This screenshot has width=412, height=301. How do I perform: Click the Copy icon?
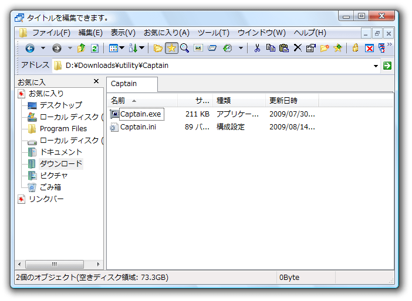click(x=271, y=48)
